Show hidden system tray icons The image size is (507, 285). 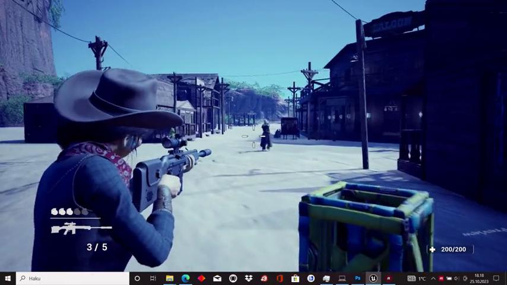pyautogui.click(x=433, y=278)
